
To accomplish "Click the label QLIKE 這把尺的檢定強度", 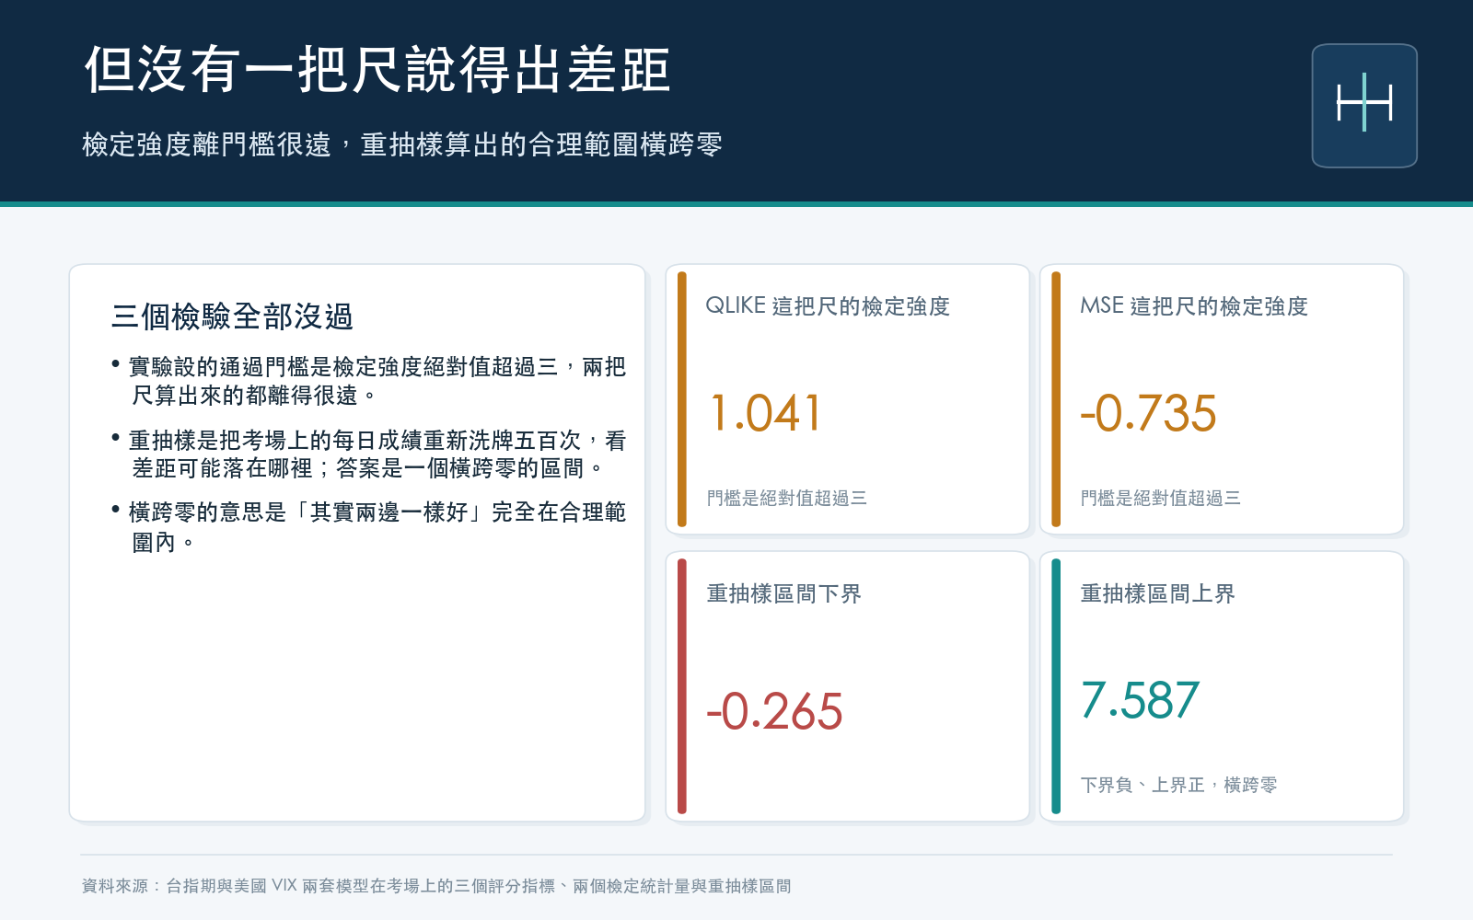I will (828, 306).
